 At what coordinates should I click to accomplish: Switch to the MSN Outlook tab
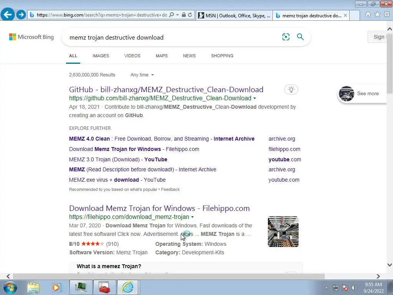tap(234, 15)
